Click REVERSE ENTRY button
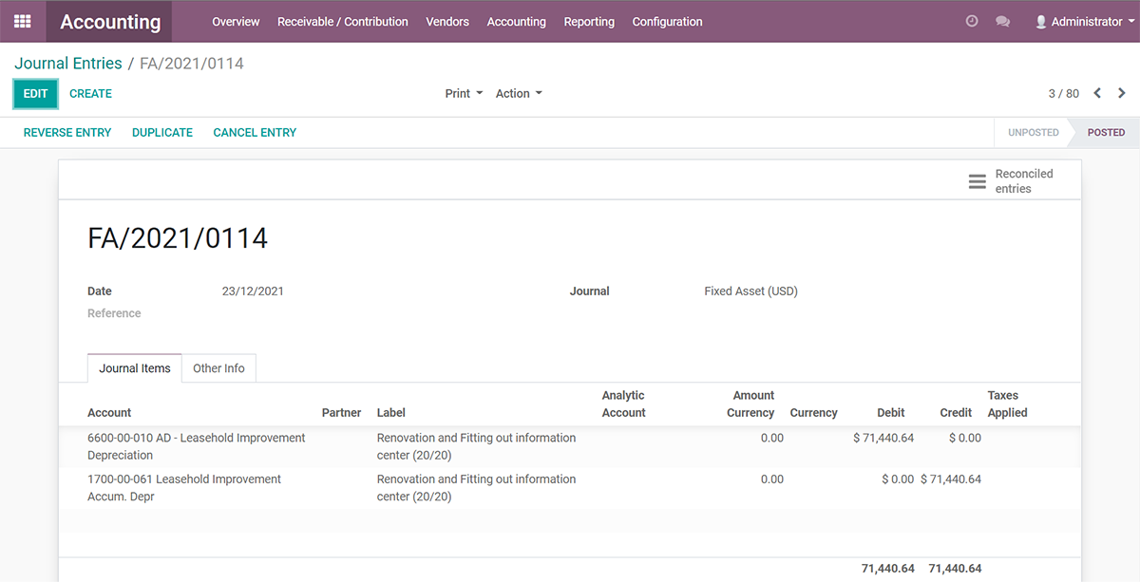The image size is (1140, 582). (x=67, y=132)
